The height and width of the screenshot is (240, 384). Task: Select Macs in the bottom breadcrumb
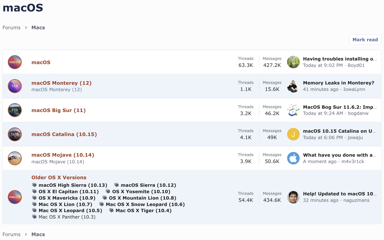click(38, 234)
